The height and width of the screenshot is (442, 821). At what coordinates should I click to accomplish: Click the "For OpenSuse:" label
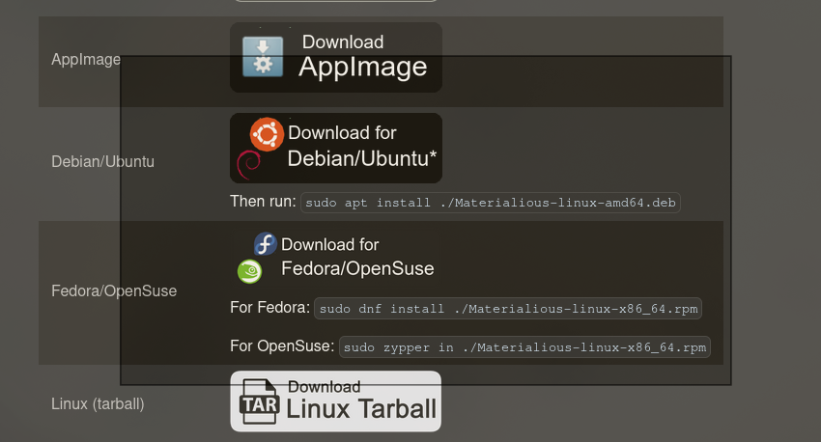pos(282,345)
